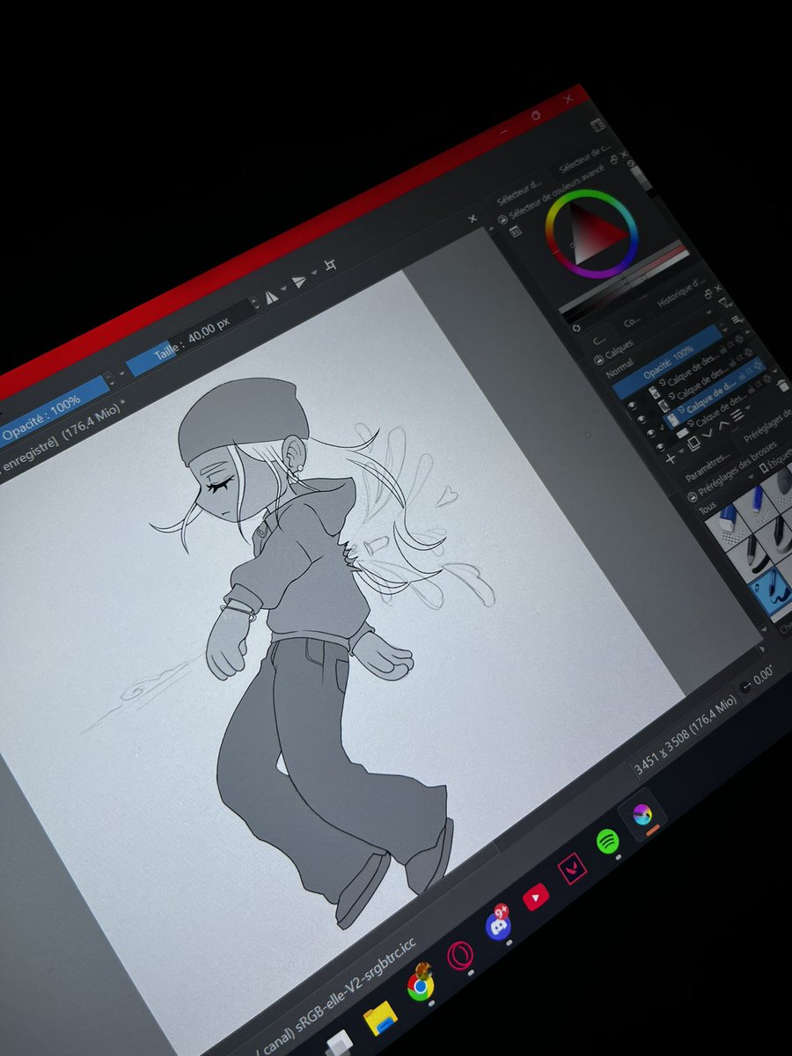Screen dimensions: 792x1056
Task: Open Opera GX from the taskbar
Action: [458, 957]
